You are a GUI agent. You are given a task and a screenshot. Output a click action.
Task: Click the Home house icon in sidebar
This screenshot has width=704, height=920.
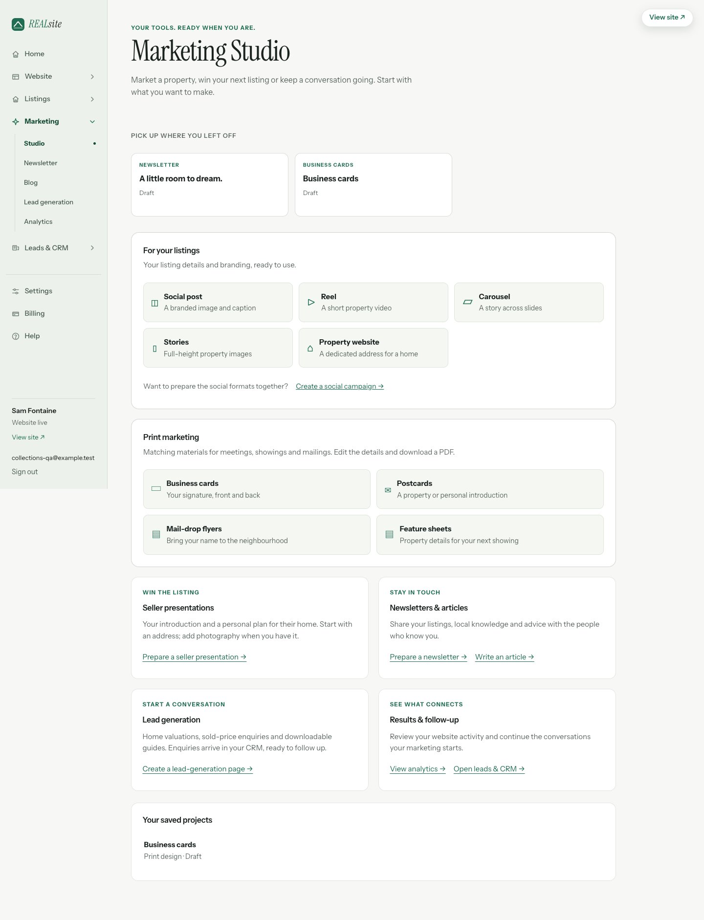[16, 54]
